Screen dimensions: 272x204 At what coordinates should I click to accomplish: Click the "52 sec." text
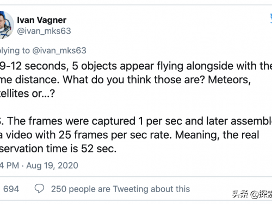click(x=98, y=149)
